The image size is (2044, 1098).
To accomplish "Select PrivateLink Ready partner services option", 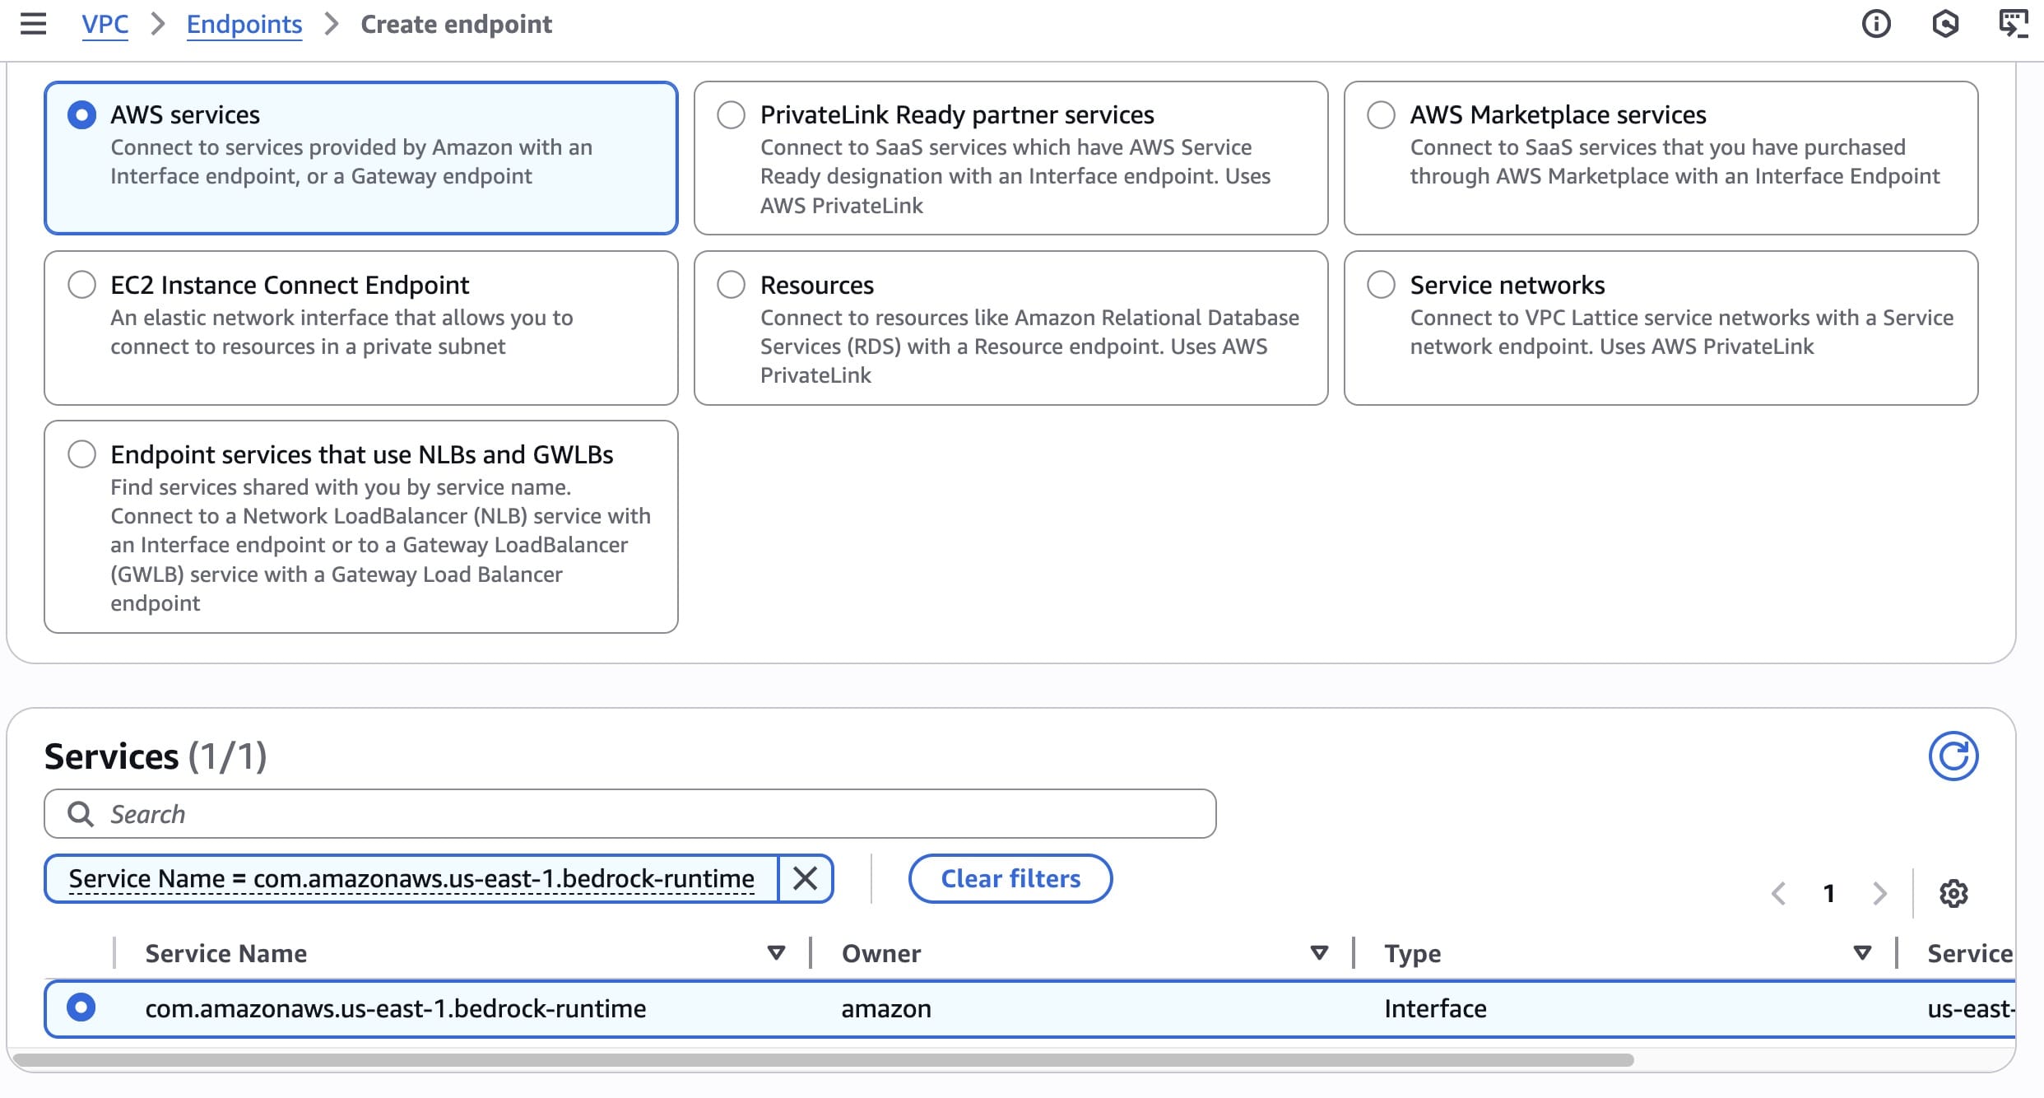I will pyautogui.click(x=731, y=114).
